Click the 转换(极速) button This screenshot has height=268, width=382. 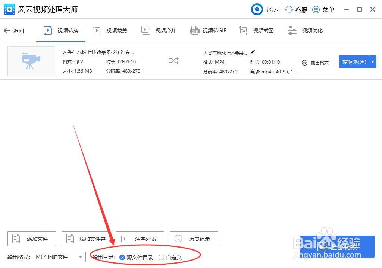(354, 62)
